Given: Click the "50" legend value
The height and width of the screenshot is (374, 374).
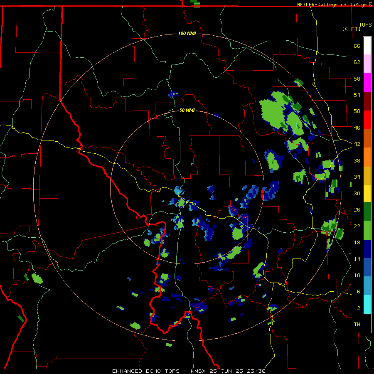Looking at the screenshot, I should point(357,111).
